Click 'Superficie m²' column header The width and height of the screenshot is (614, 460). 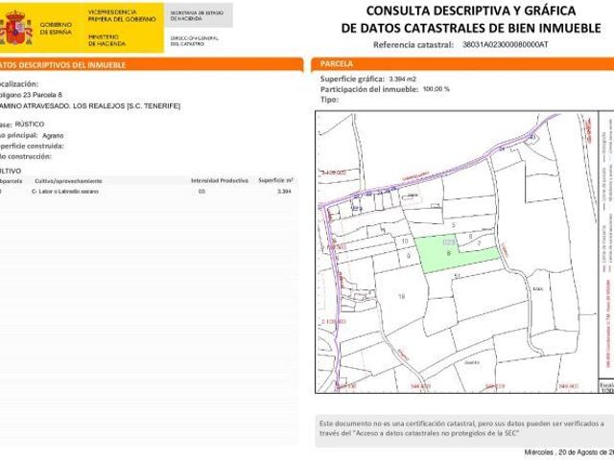275,180
